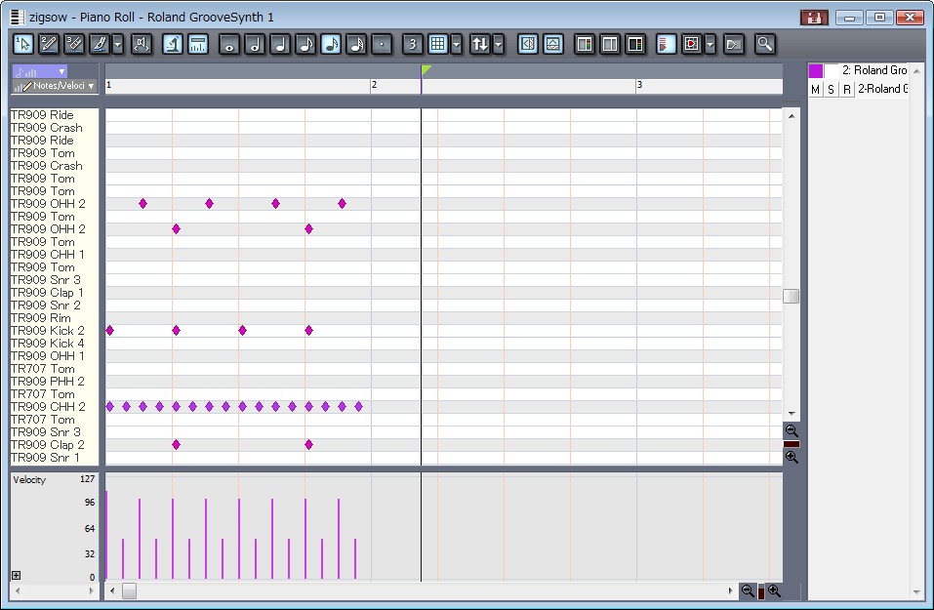Solo the Roland GrooveSynth track
Viewport: 934px width, 610px height.
click(831, 90)
